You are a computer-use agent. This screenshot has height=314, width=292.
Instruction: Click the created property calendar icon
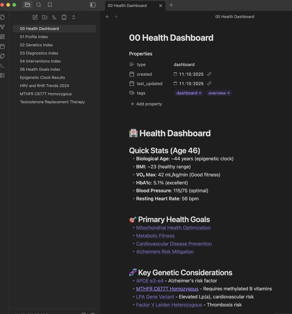(132, 74)
